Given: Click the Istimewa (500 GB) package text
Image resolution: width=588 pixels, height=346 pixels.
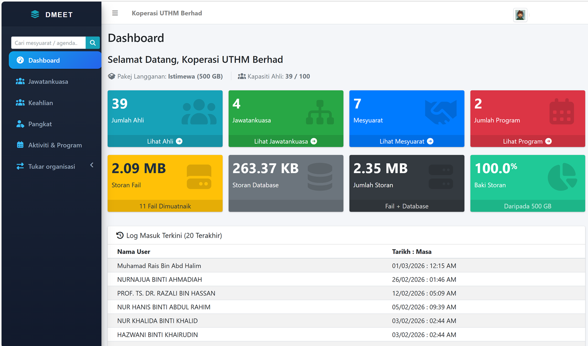Looking at the screenshot, I should pyautogui.click(x=195, y=76).
